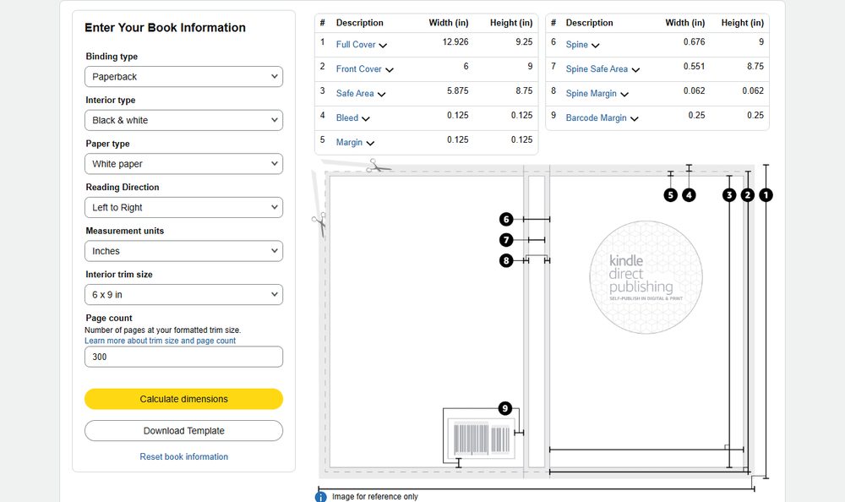Expand the Bleed description

[x=353, y=118]
